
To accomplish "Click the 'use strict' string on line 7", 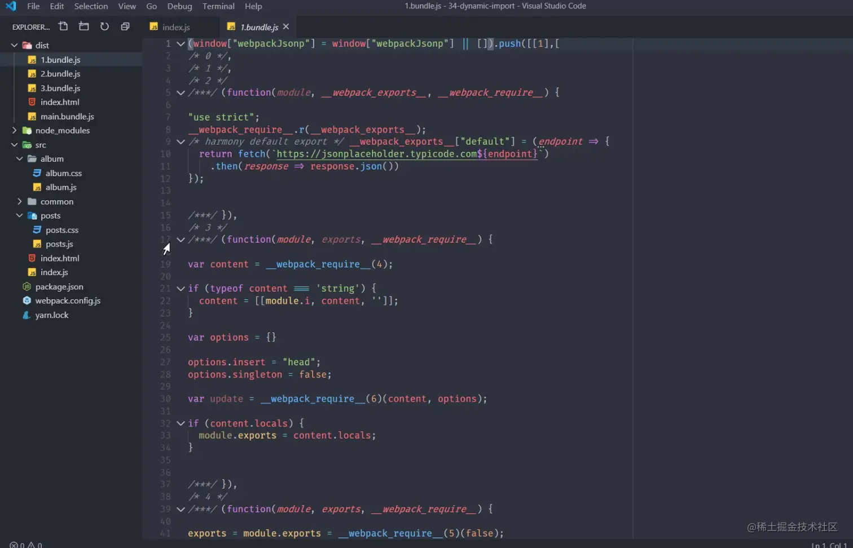I will (221, 117).
